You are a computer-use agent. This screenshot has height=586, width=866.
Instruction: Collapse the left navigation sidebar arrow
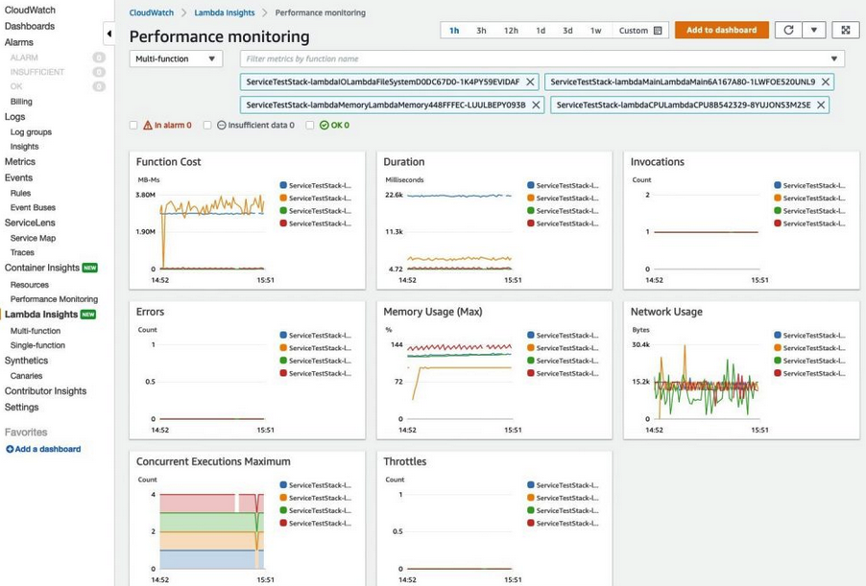108,34
